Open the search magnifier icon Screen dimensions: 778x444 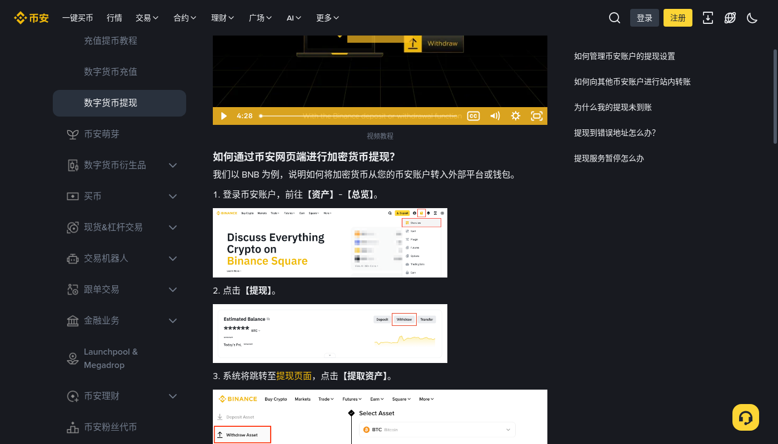pyautogui.click(x=614, y=18)
